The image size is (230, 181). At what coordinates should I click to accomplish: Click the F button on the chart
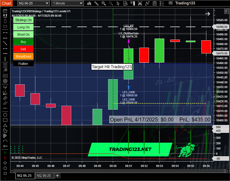226,11
